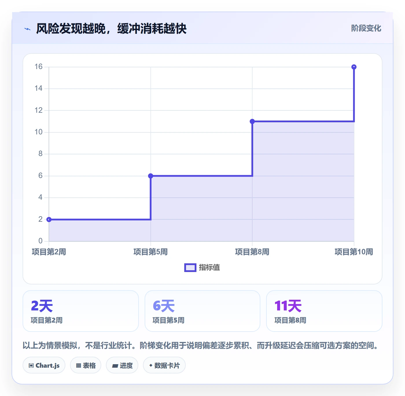Click the note text starting with 以上为情景模拟
Viewport: 405px width, 396px height.
(x=202, y=345)
